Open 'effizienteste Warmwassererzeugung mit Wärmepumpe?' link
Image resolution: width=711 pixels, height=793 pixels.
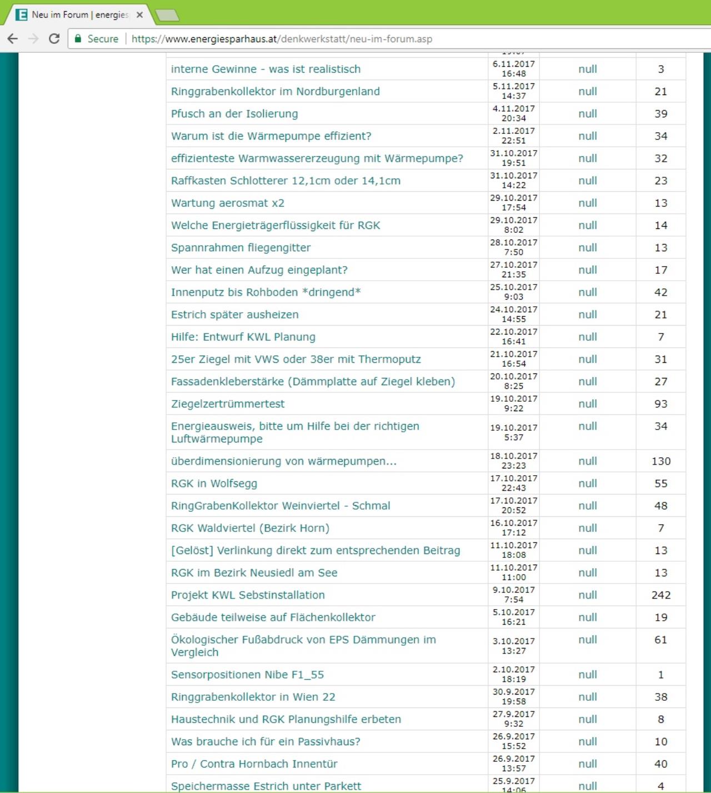tap(317, 158)
